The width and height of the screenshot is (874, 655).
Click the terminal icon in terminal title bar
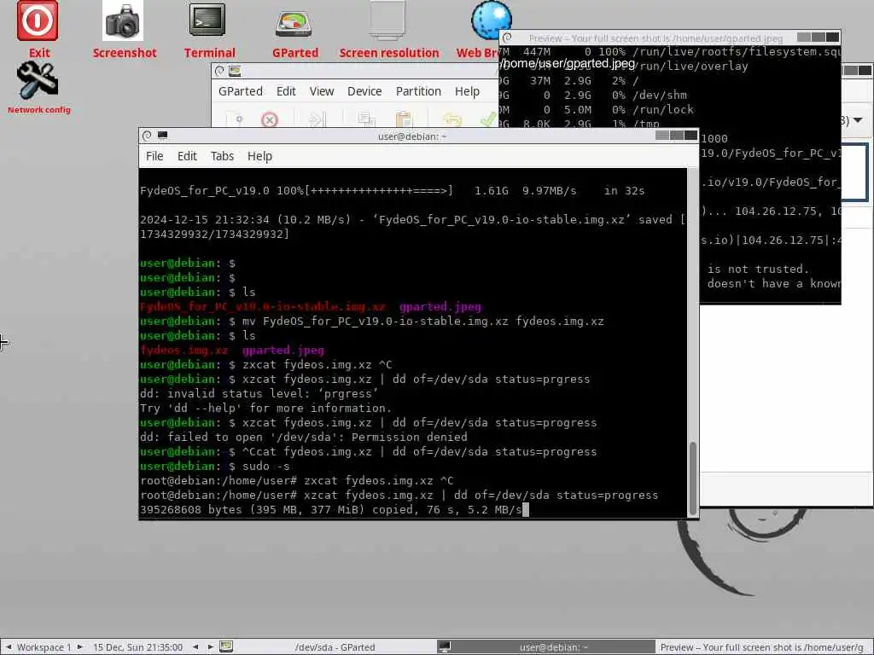(x=163, y=136)
